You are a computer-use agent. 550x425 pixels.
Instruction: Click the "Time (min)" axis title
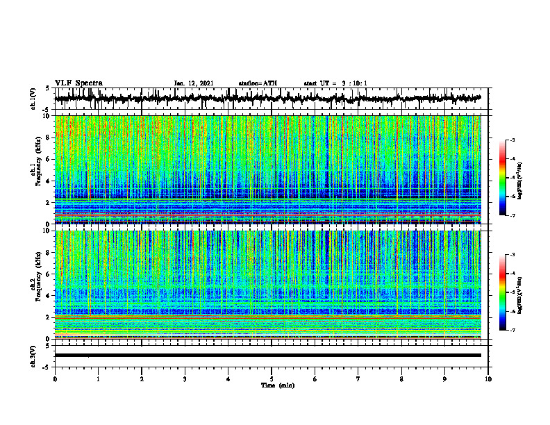click(x=278, y=385)
